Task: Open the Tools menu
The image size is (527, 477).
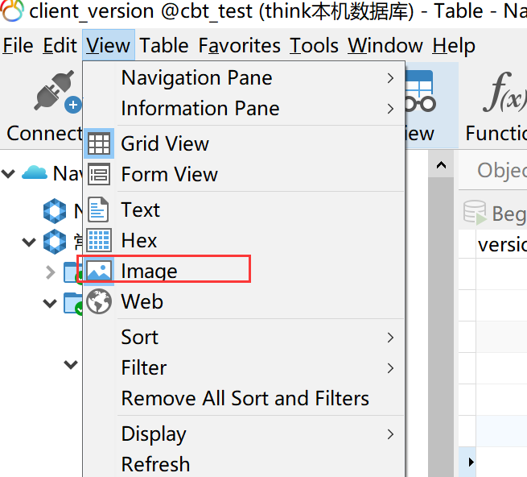Action: point(315,46)
